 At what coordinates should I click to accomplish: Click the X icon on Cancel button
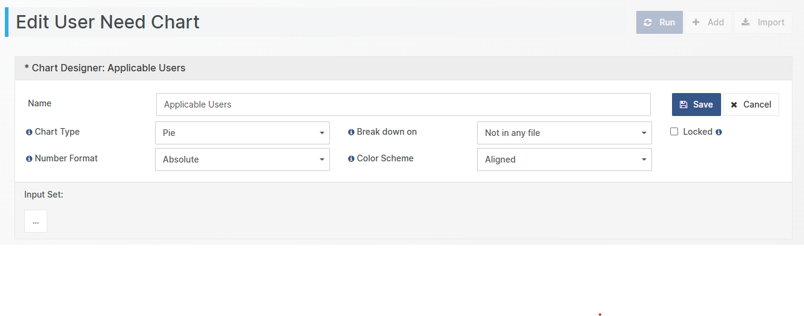[734, 105]
